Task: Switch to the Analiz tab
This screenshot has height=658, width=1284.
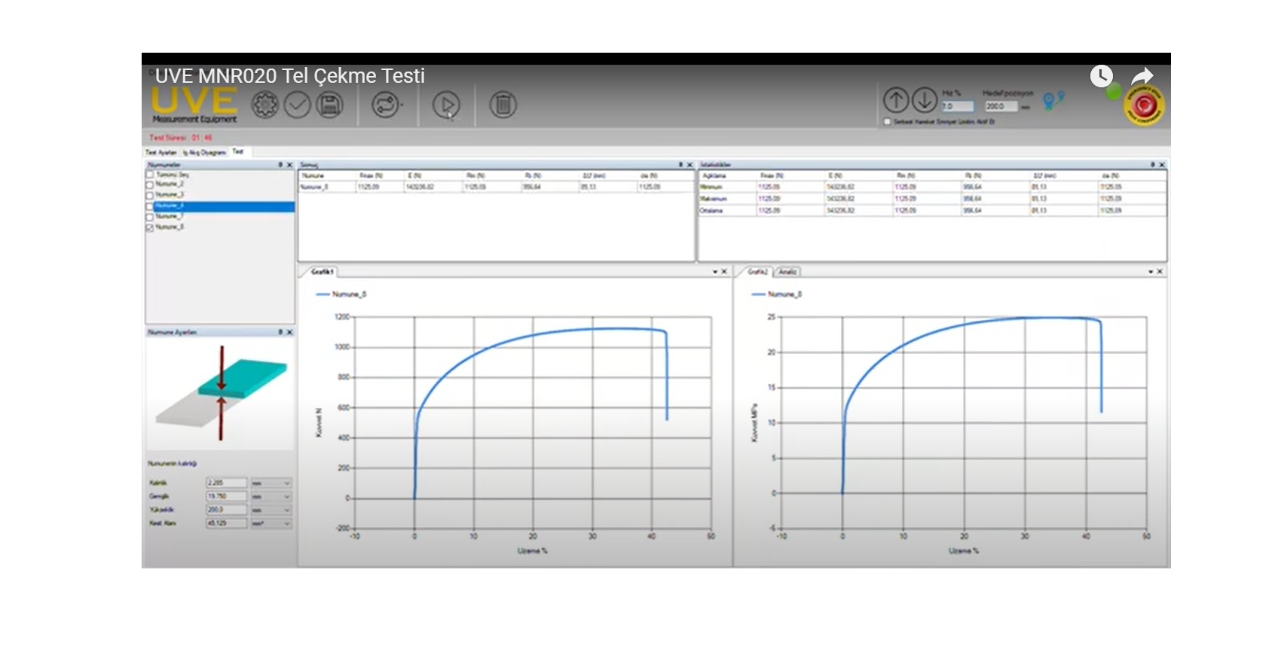Action: pyautogui.click(x=787, y=271)
